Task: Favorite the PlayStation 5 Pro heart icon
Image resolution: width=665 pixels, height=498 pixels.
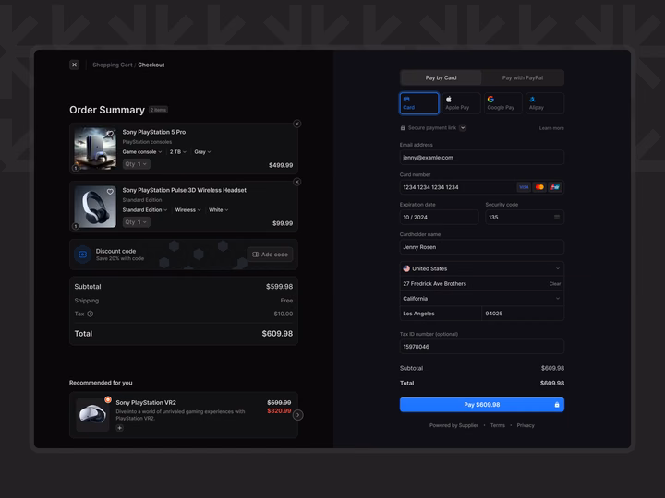Action: pos(110,134)
